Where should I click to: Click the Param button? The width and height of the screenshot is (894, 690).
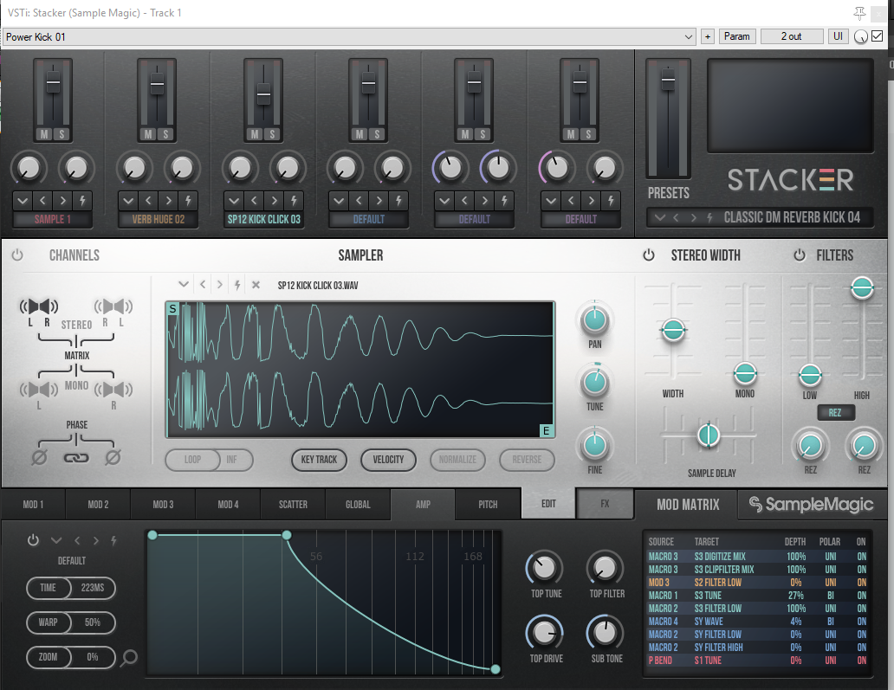click(x=737, y=36)
